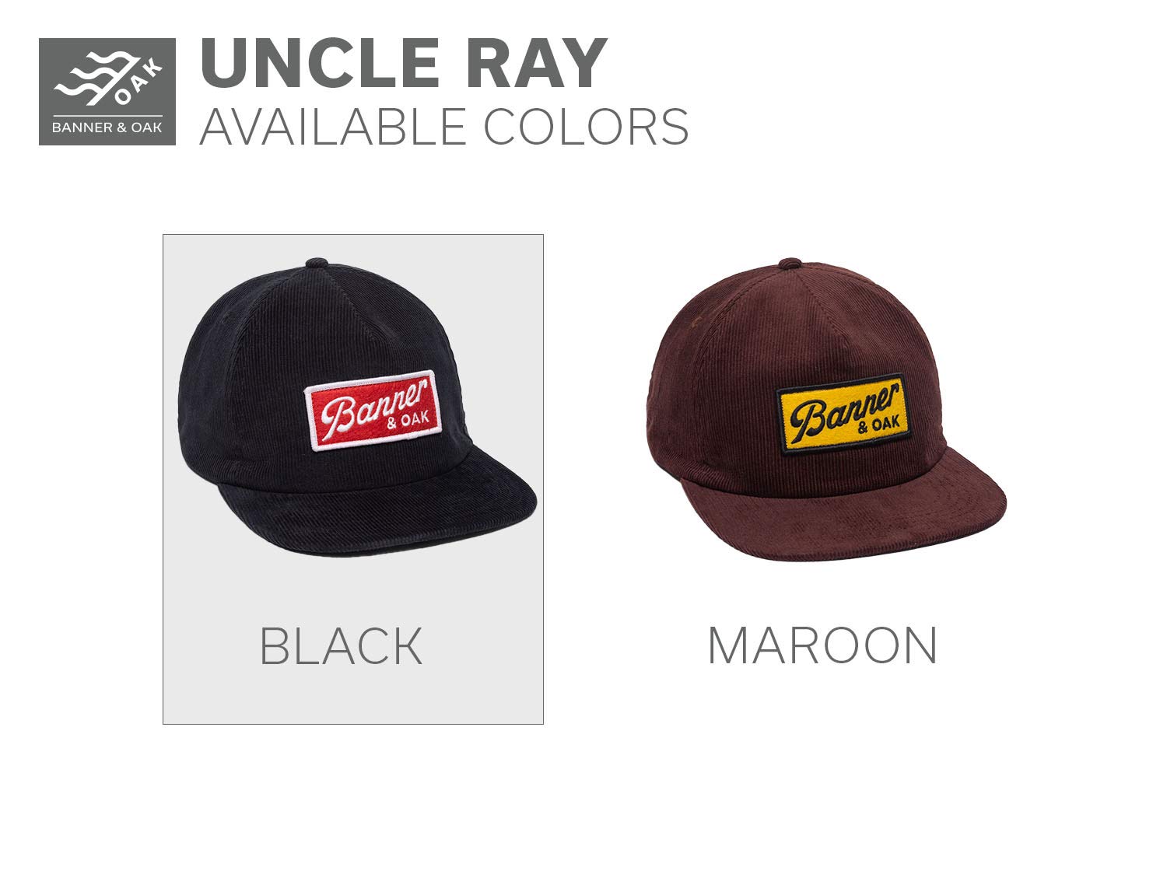Click the BANNER & OAK text under logo
The image size is (1167, 874).
click(x=107, y=128)
